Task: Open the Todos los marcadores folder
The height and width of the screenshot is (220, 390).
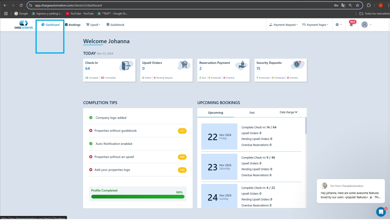Action: tap(375, 14)
